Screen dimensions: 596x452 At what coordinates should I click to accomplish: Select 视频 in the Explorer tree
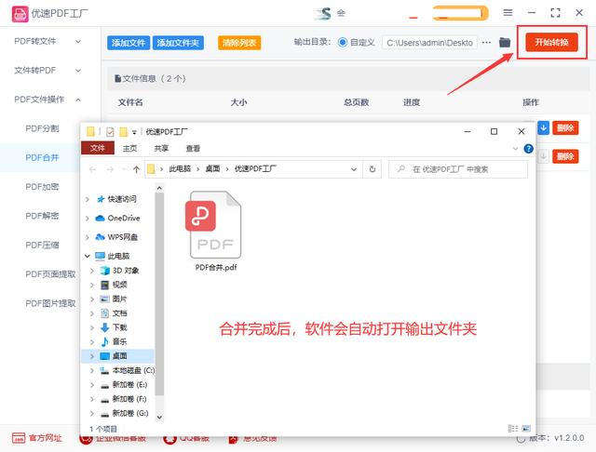coord(118,285)
